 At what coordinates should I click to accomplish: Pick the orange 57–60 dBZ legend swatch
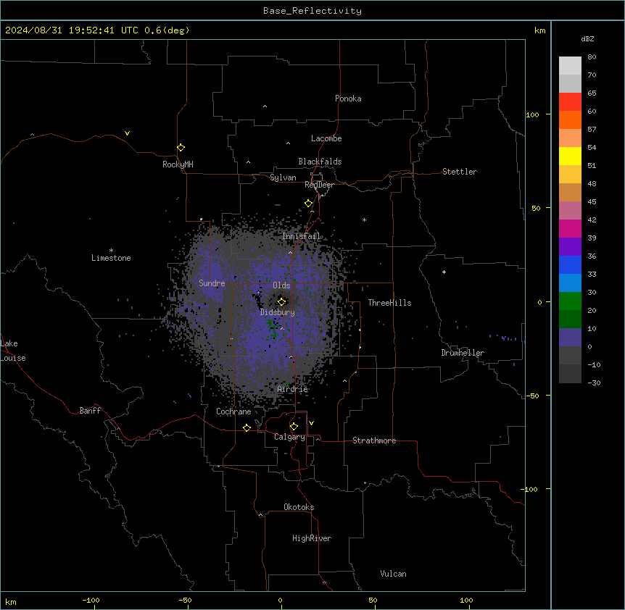click(570, 120)
